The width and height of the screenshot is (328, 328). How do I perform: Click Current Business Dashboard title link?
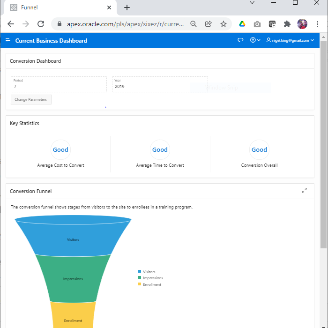coord(51,41)
